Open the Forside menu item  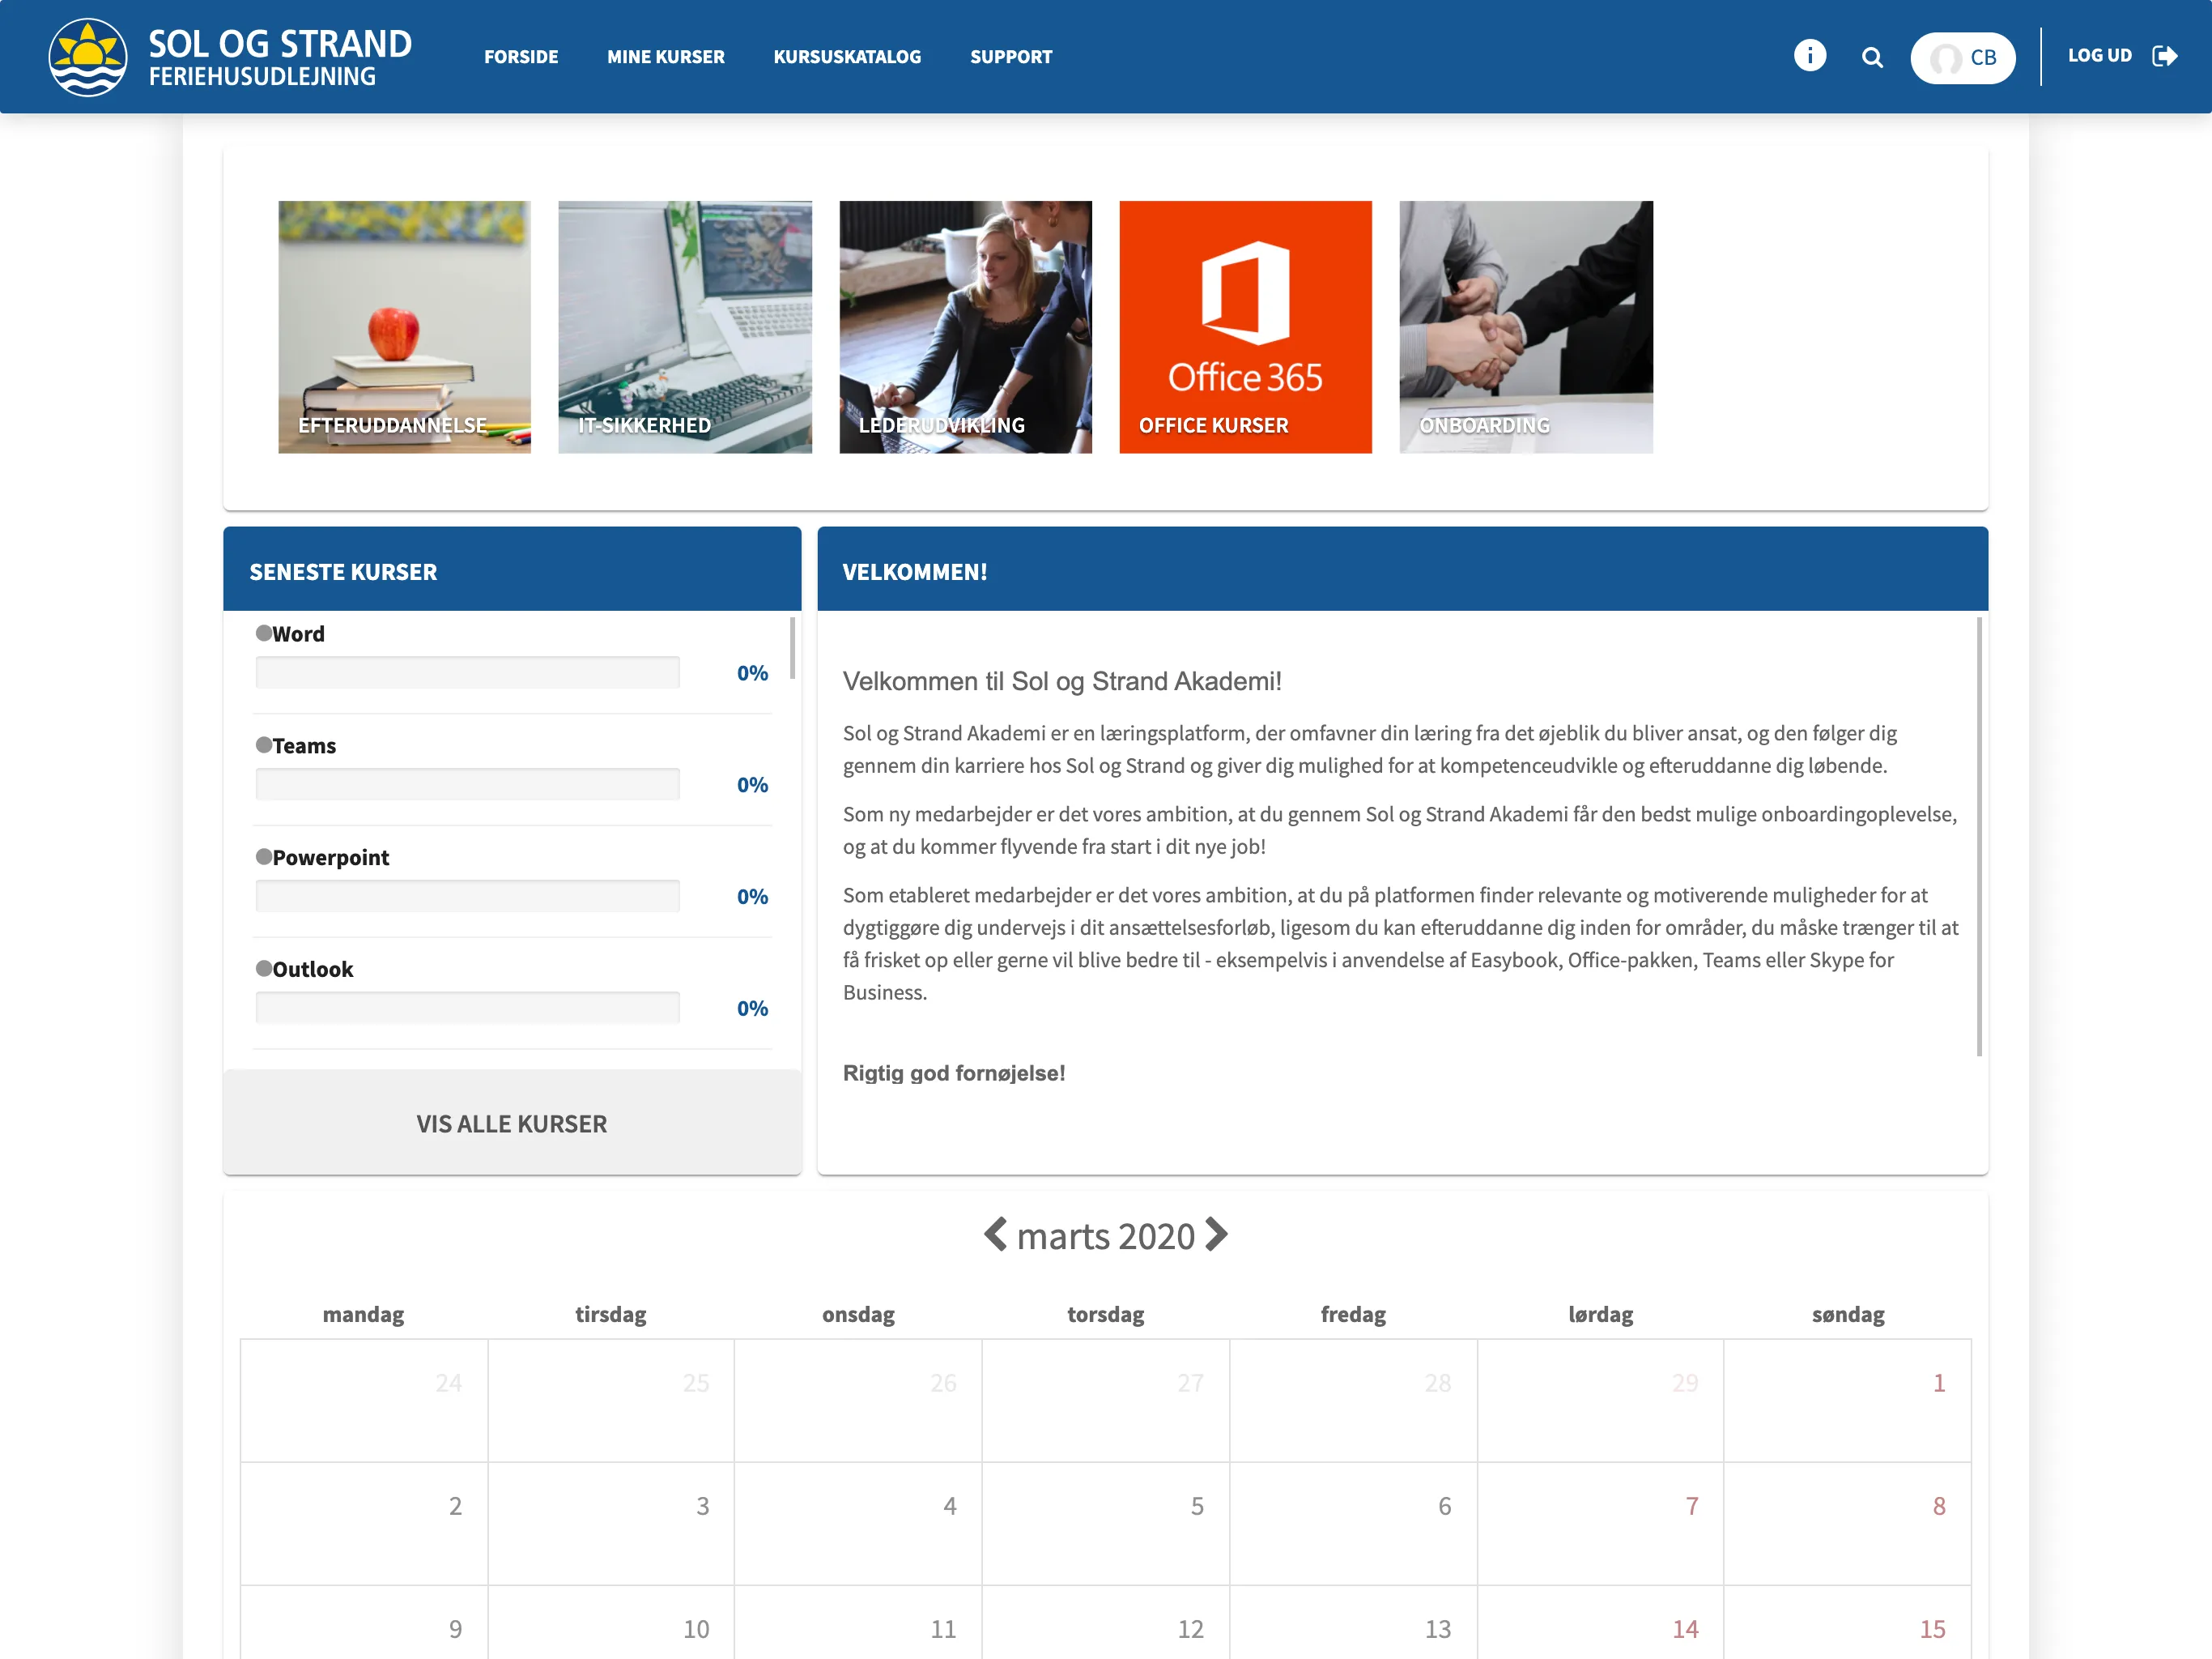tap(521, 57)
